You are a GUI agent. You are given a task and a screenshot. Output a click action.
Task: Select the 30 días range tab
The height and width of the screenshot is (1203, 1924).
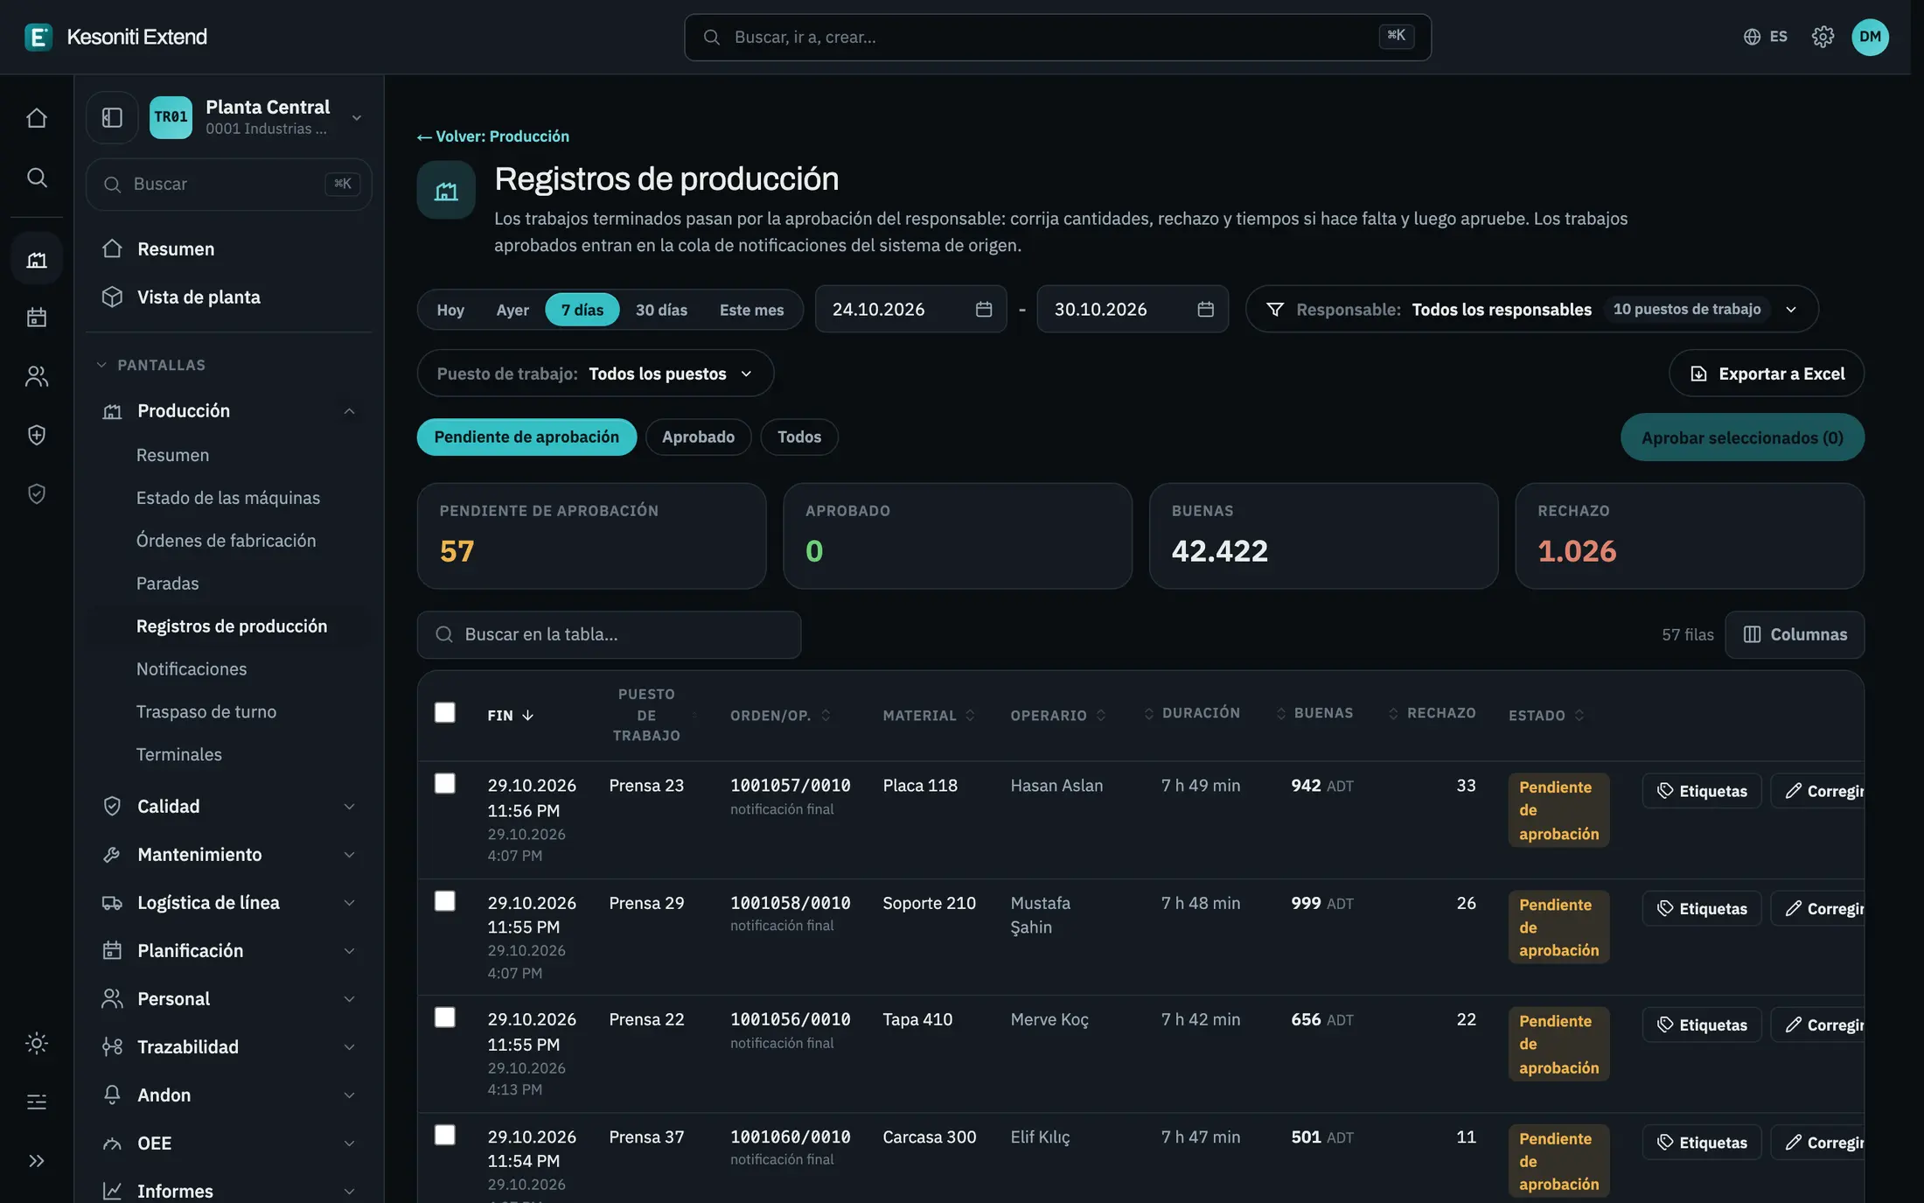click(661, 310)
